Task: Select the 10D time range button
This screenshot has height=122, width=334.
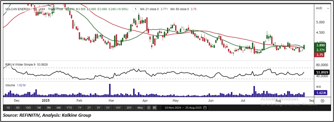Action: 28,107
